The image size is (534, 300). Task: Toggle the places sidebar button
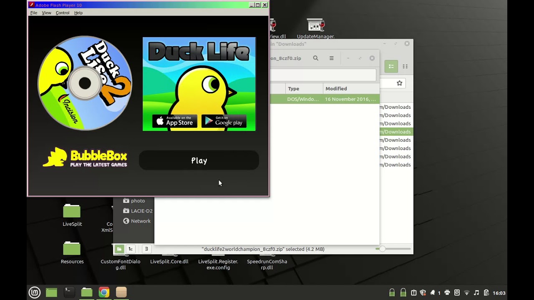(119, 249)
